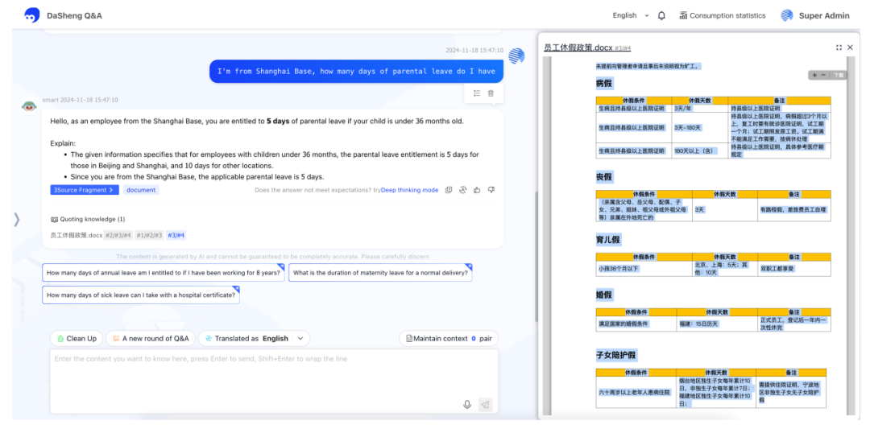Click the microphone voice input icon
This screenshot has width=870, height=433.
pyautogui.click(x=467, y=404)
